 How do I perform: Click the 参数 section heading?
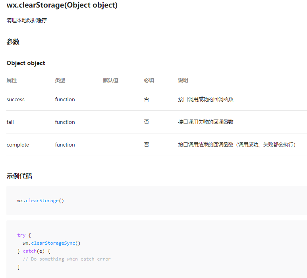(13, 42)
